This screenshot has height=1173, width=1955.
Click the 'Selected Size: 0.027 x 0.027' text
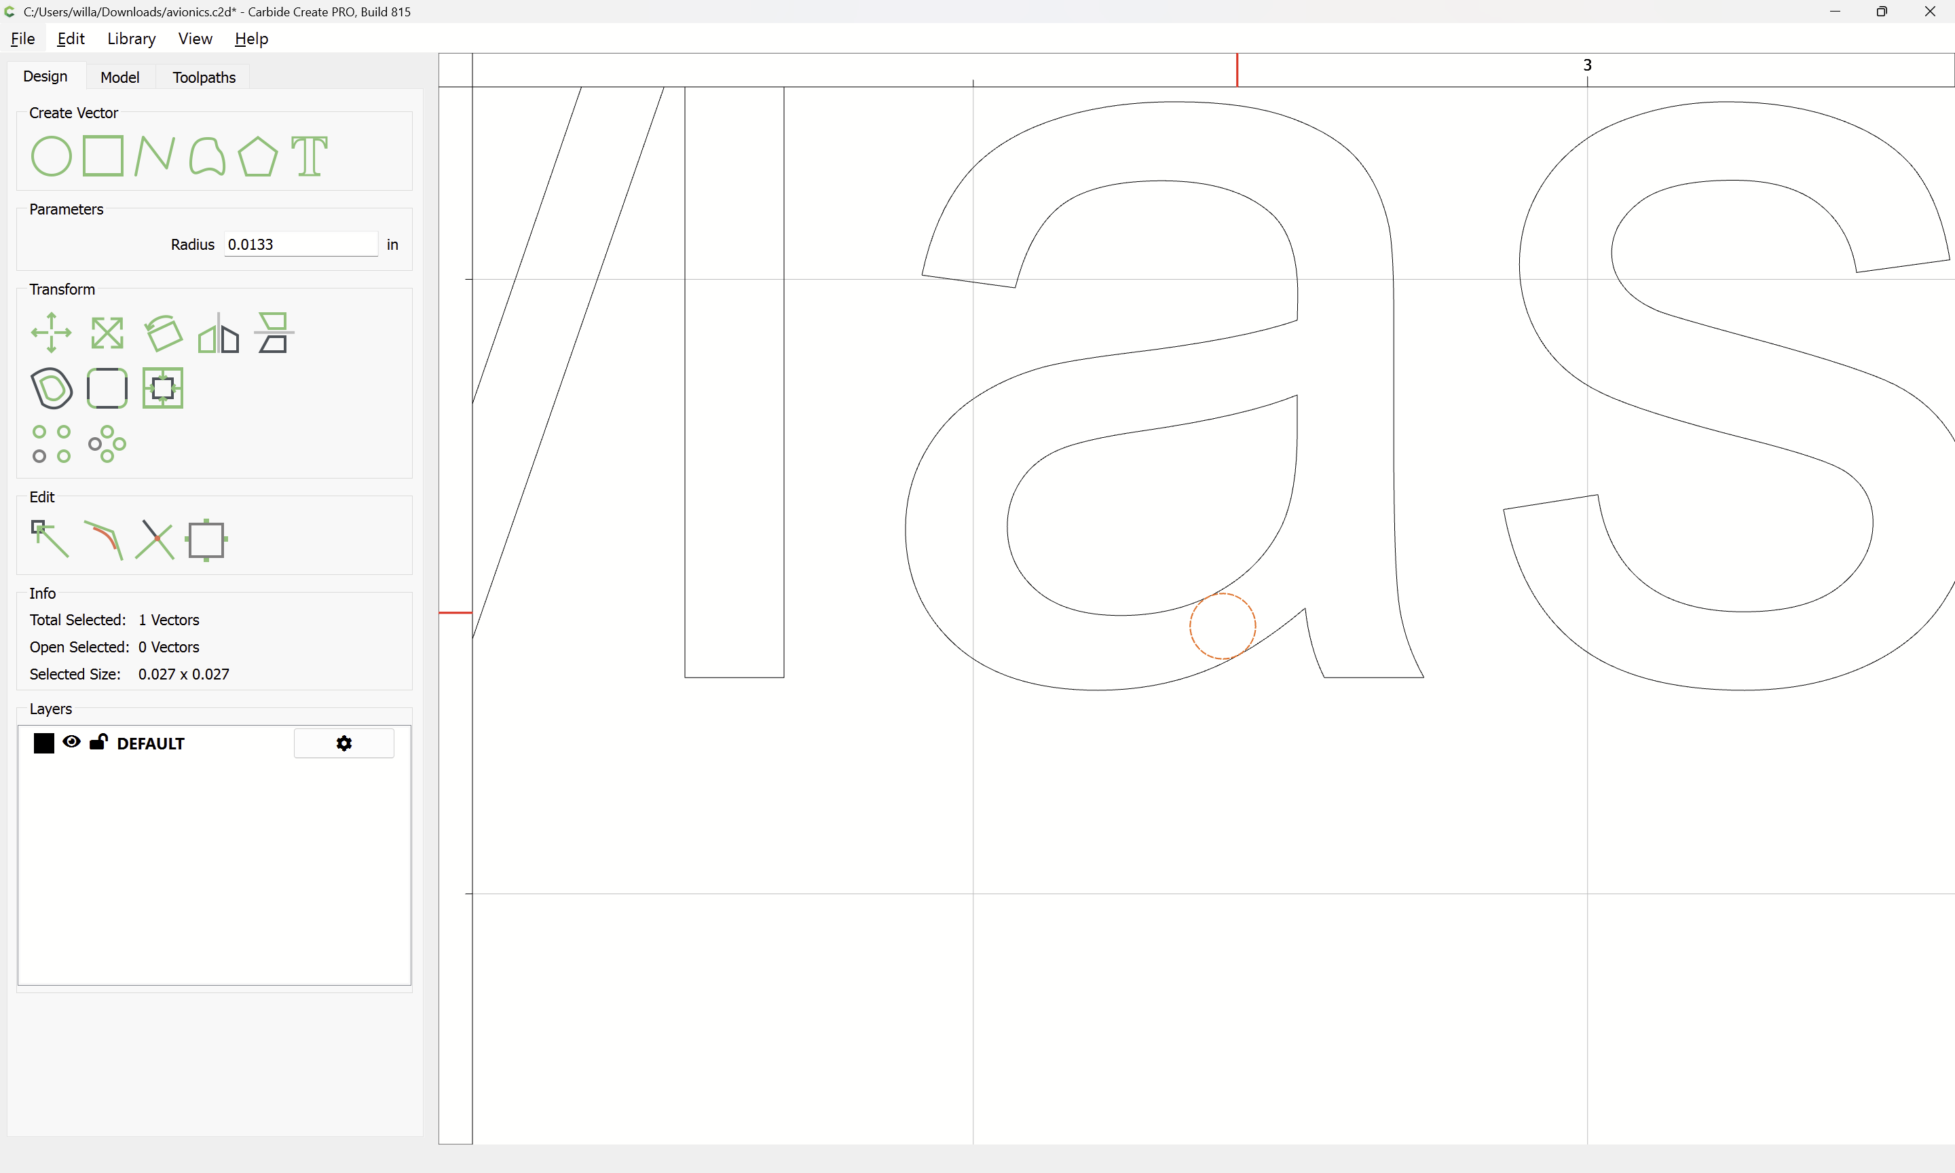tap(130, 674)
